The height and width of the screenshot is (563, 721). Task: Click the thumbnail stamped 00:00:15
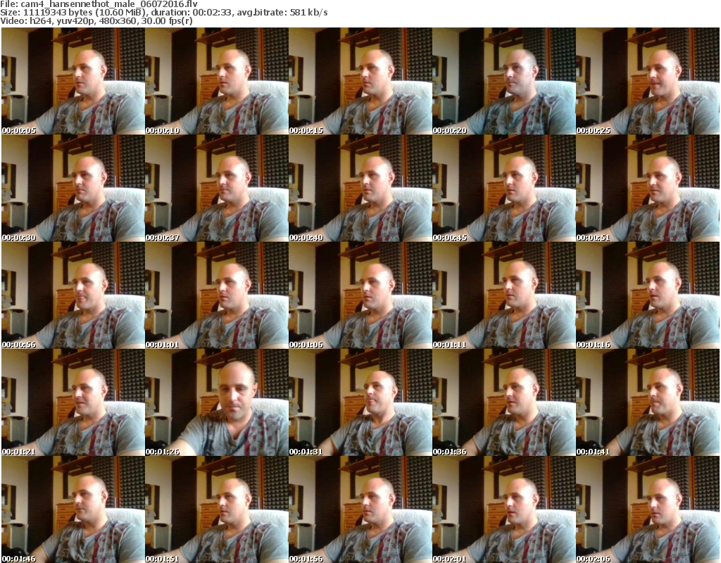tap(360, 81)
